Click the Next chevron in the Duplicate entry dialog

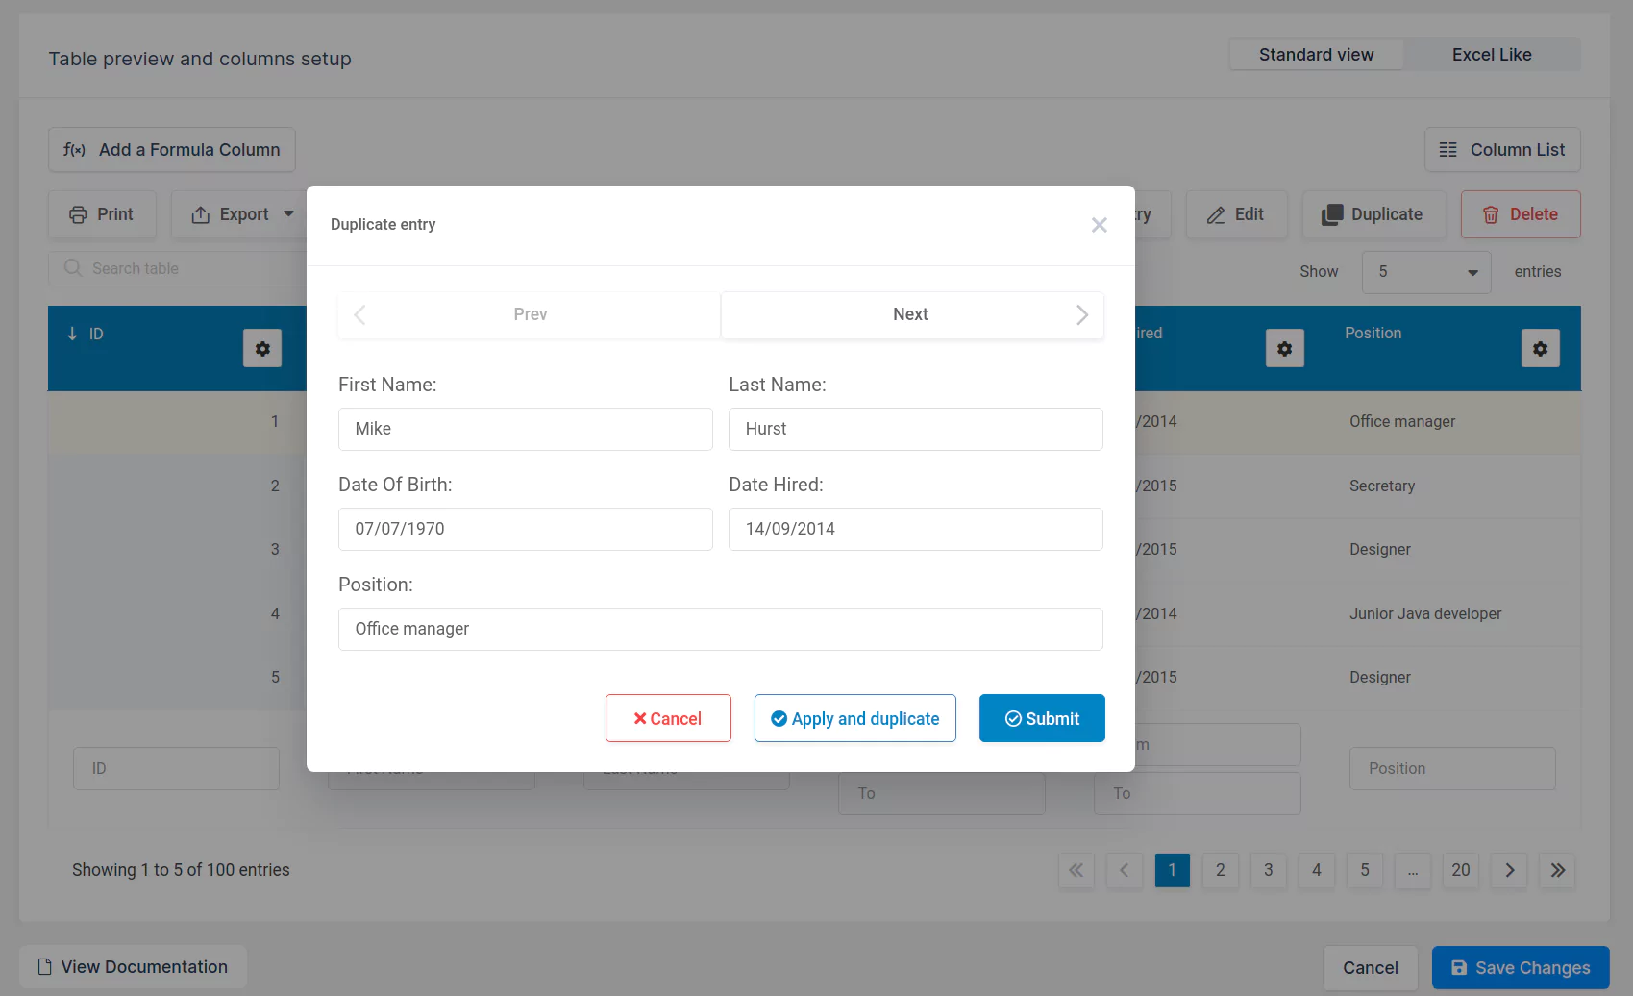1081,314
